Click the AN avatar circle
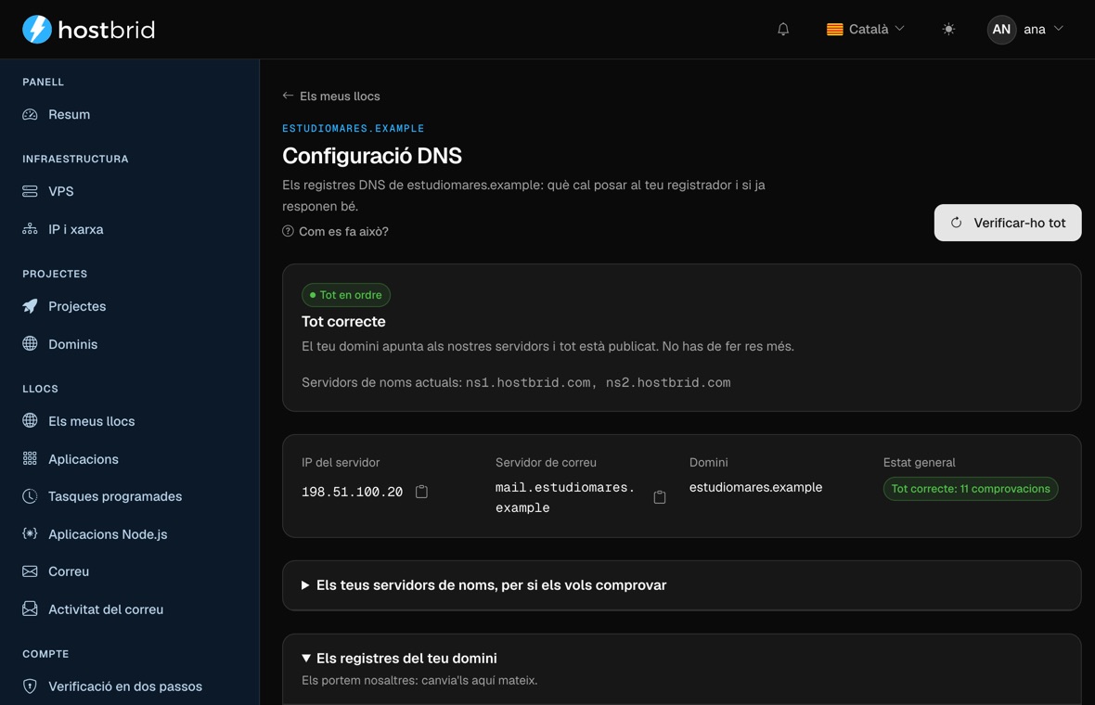The image size is (1095, 705). pyautogui.click(x=1000, y=30)
